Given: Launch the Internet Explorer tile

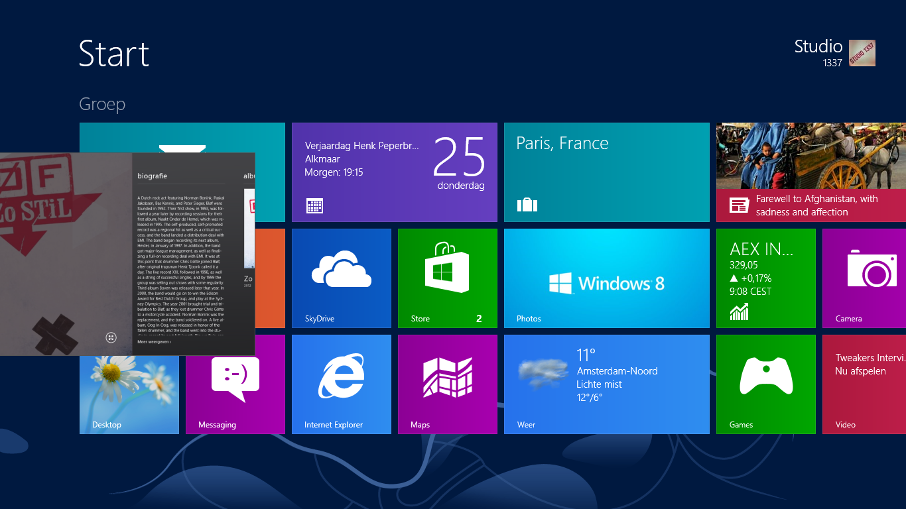Looking at the screenshot, I should click(342, 384).
